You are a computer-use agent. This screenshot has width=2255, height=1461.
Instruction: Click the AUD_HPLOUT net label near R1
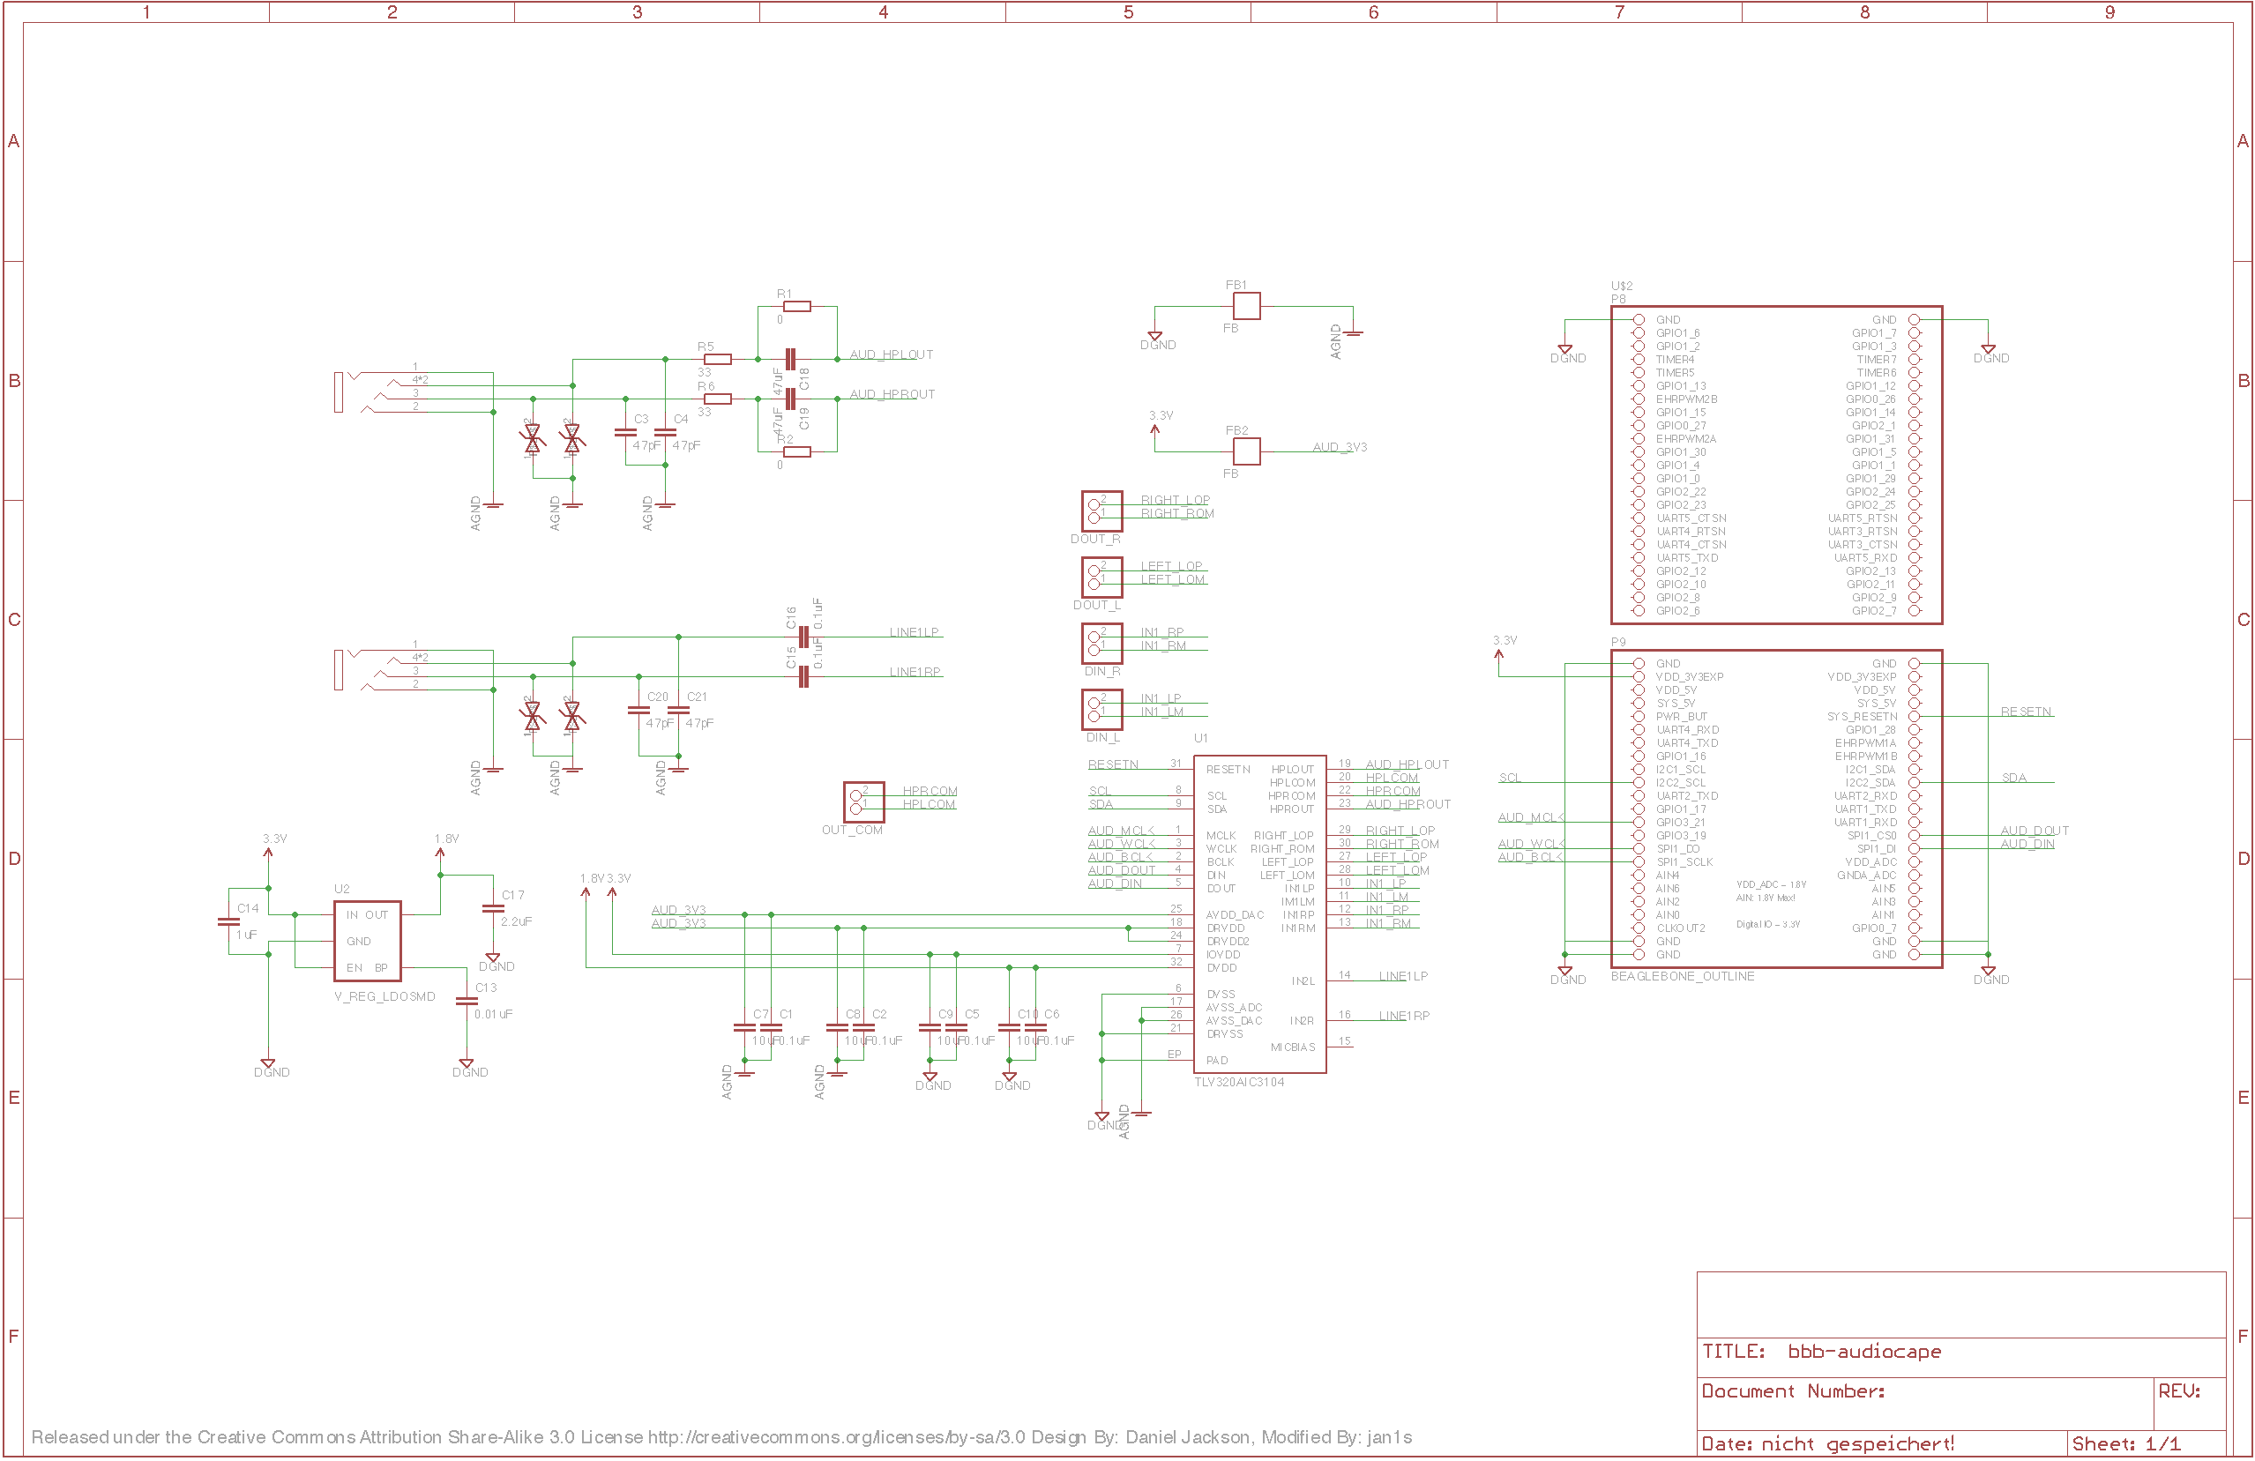tap(891, 354)
